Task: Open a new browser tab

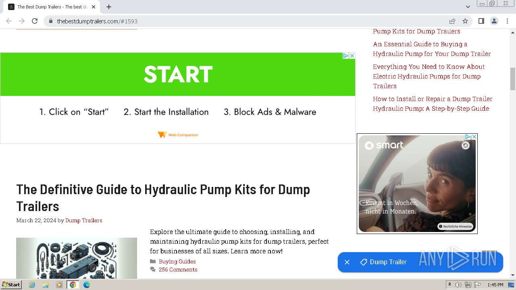Action: 109,7
